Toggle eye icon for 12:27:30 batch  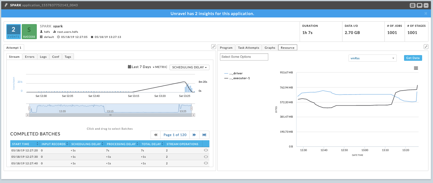tap(206, 157)
